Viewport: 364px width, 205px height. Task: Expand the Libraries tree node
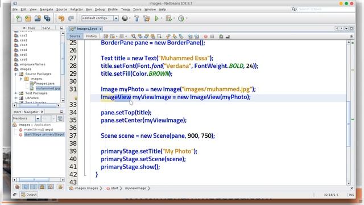coord(16,98)
